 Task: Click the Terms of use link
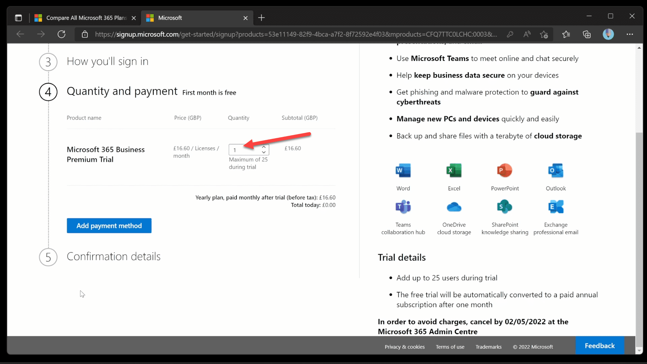(450, 347)
